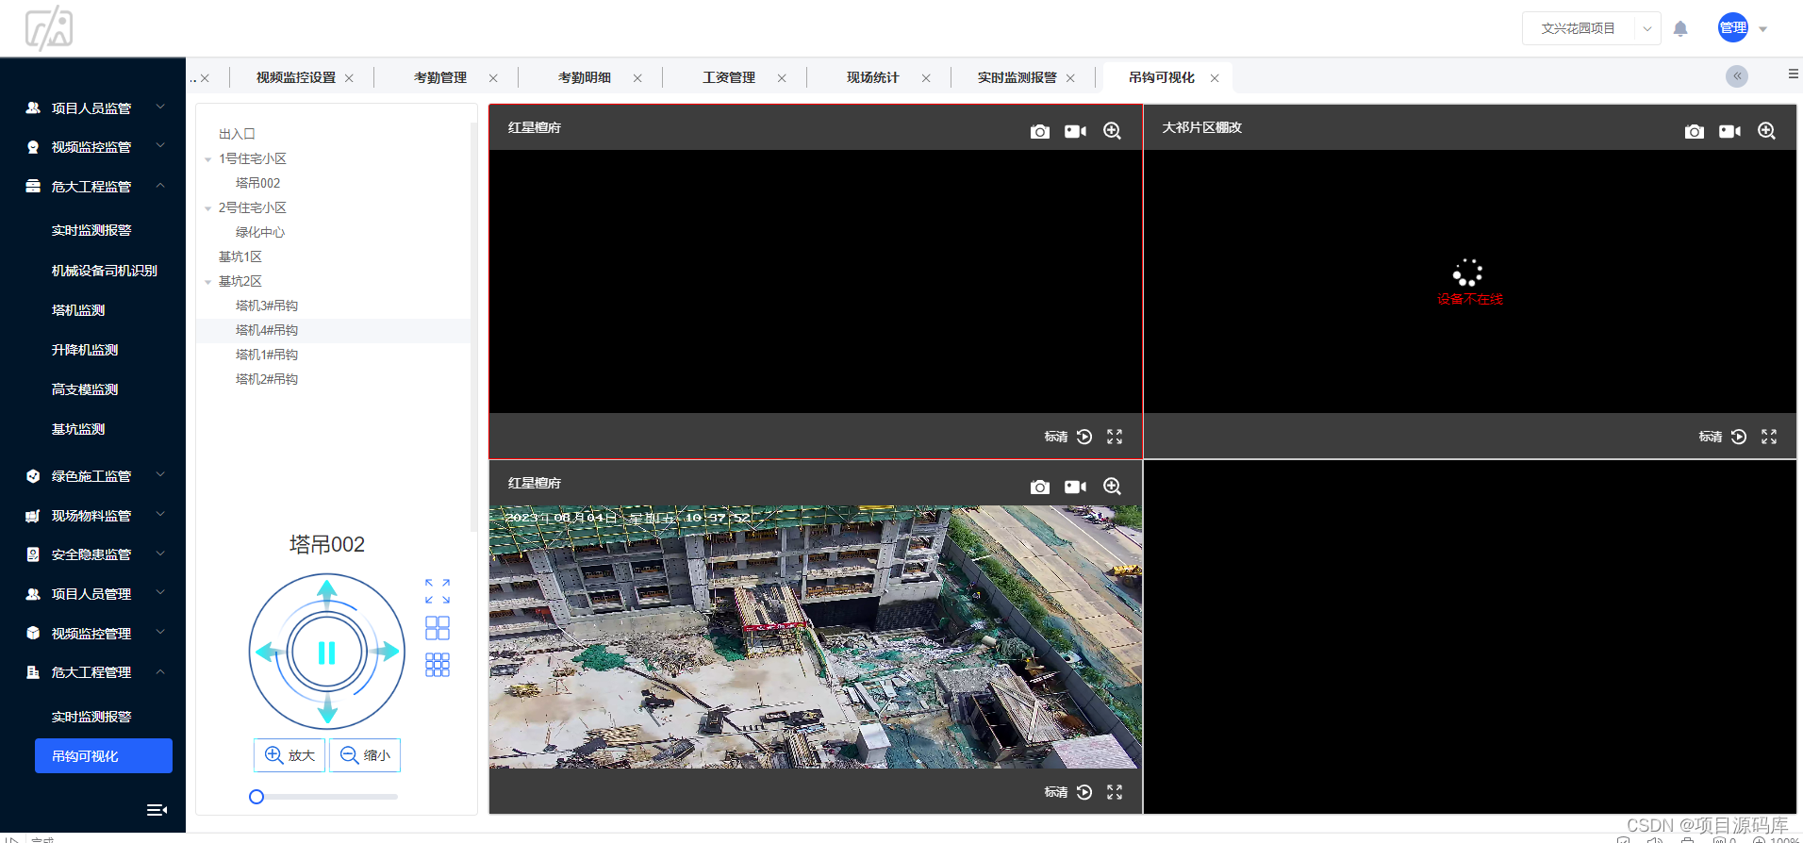
Task: Open 高支模监测 in the sidebar
Action: (85, 388)
